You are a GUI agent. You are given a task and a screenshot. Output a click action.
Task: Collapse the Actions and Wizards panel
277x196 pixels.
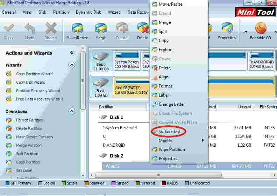tap(72, 52)
